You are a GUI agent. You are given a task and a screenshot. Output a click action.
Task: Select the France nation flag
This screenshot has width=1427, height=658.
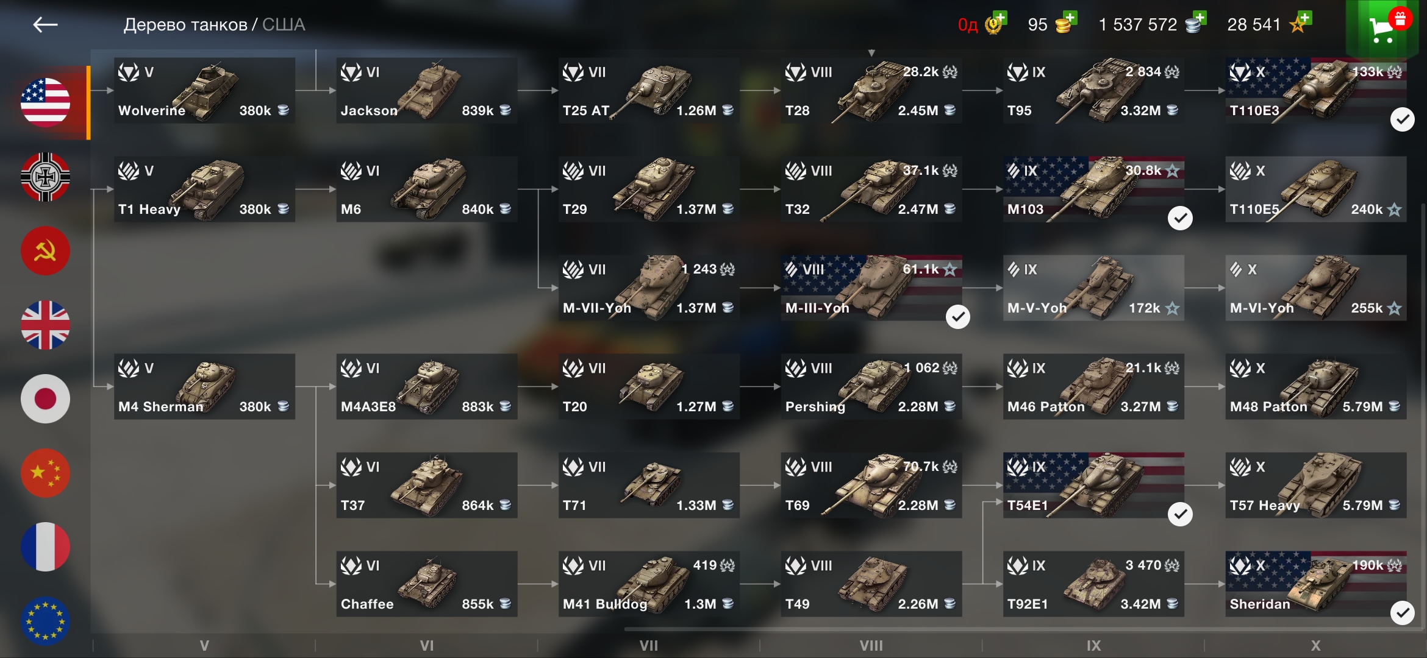[45, 547]
